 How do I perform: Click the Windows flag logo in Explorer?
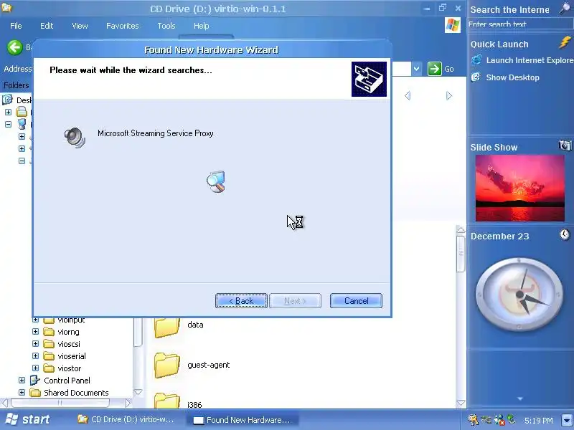pyautogui.click(x=453, y=25)
